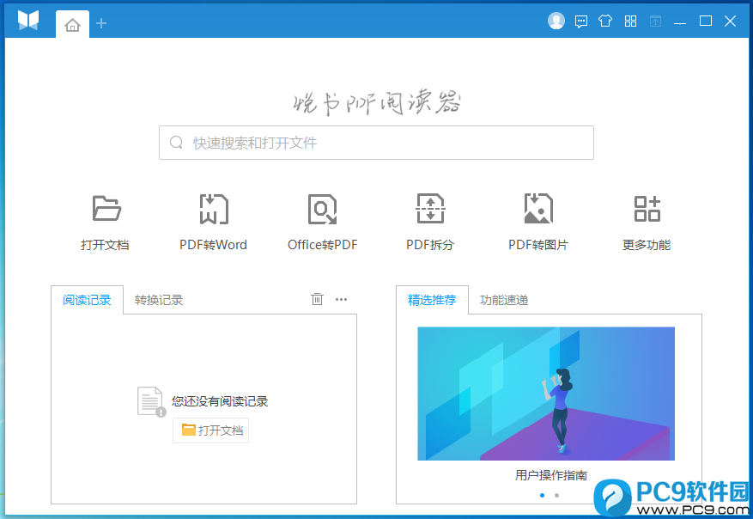Focus the 快速搜索和打开文件 search field
Viewport: 753px width, 519px height.
pyautogui.click(x=376, y=143)
